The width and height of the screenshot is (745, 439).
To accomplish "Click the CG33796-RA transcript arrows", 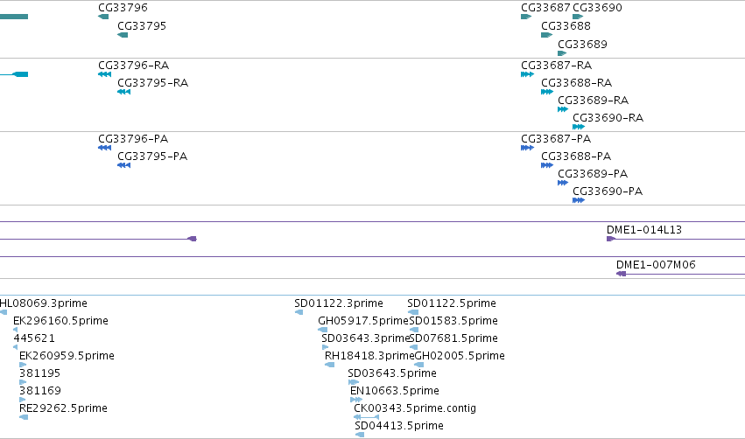I will [x=104, y=74].
